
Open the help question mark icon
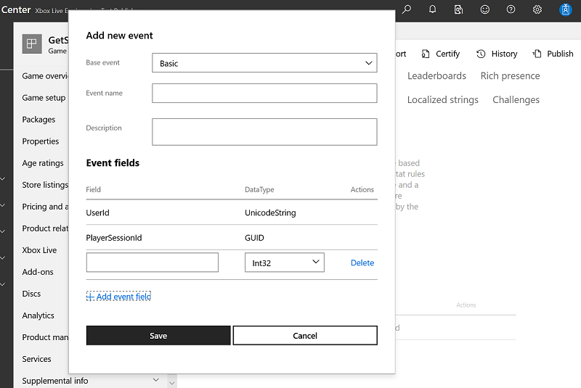point(511,9)
